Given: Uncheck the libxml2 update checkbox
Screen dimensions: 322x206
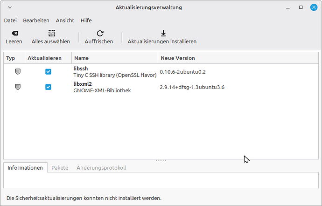Looking at the screenshot, I should (x=48, y=87).
